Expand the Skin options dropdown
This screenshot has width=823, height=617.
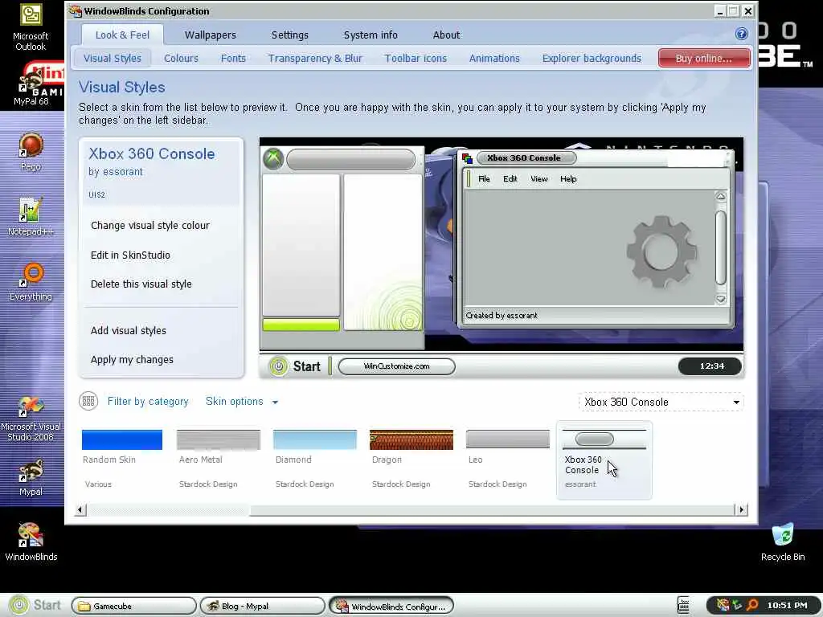241,402
